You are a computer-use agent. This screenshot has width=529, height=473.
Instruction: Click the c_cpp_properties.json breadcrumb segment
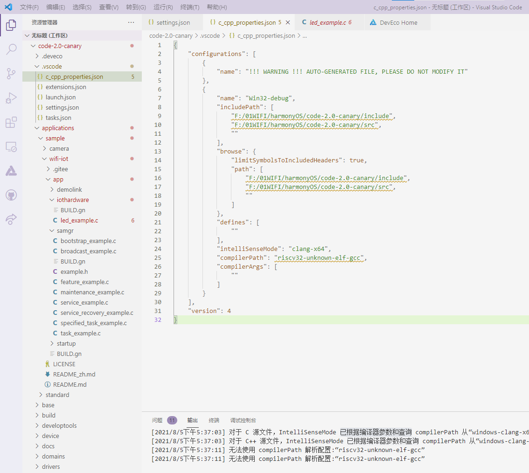pos(266,36)
